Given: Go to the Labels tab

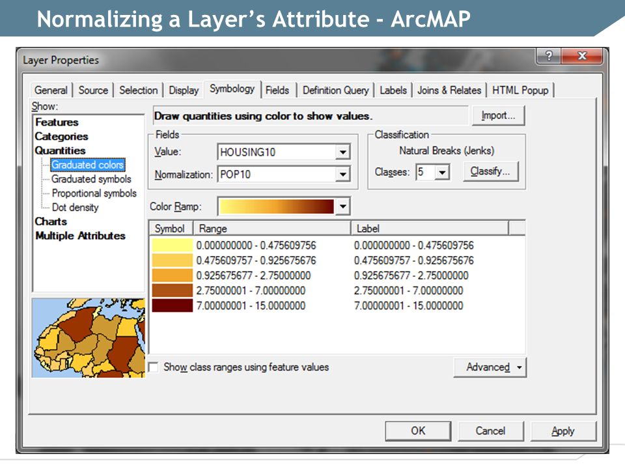Looking at the screenshot, I should coord(393,90).
